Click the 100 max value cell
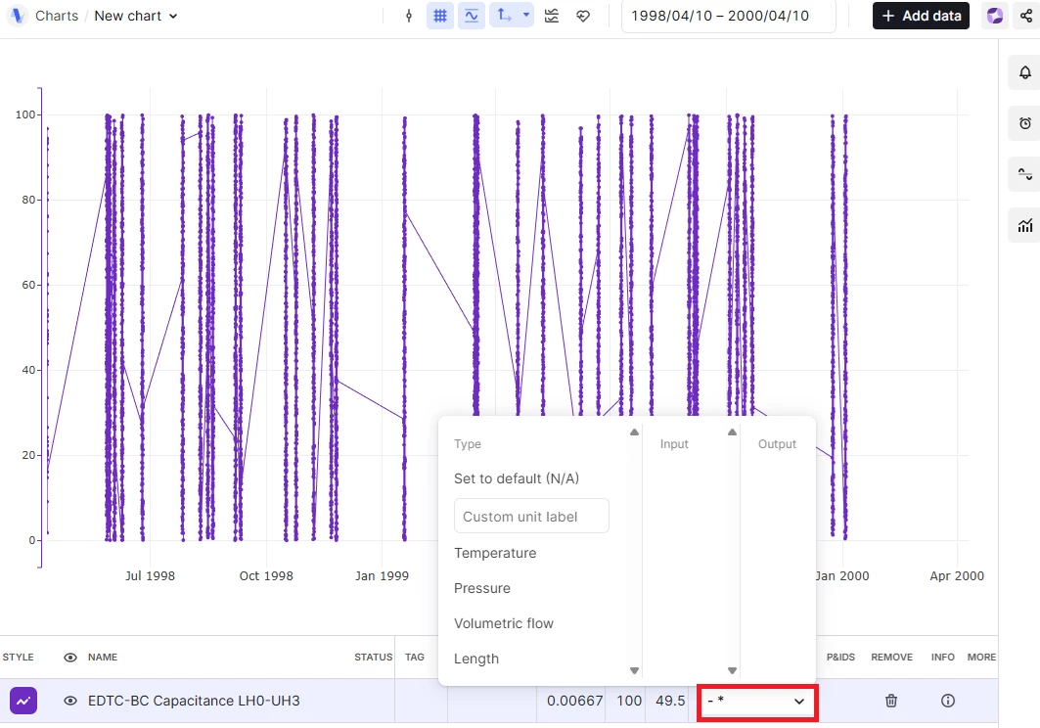Image resolution: width=1040 pixels, height=728 pixels. (629, 701)
